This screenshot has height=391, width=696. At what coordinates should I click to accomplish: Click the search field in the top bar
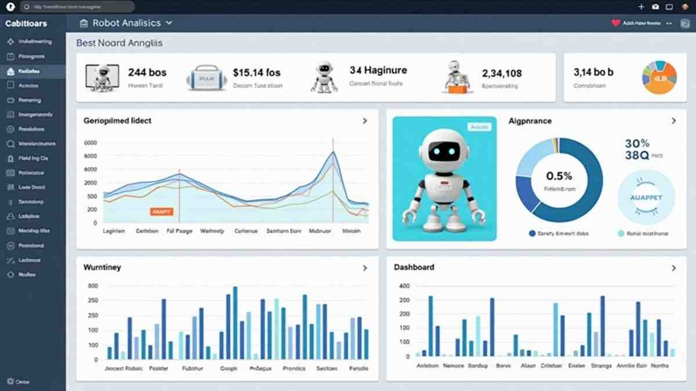coord(77,7)
